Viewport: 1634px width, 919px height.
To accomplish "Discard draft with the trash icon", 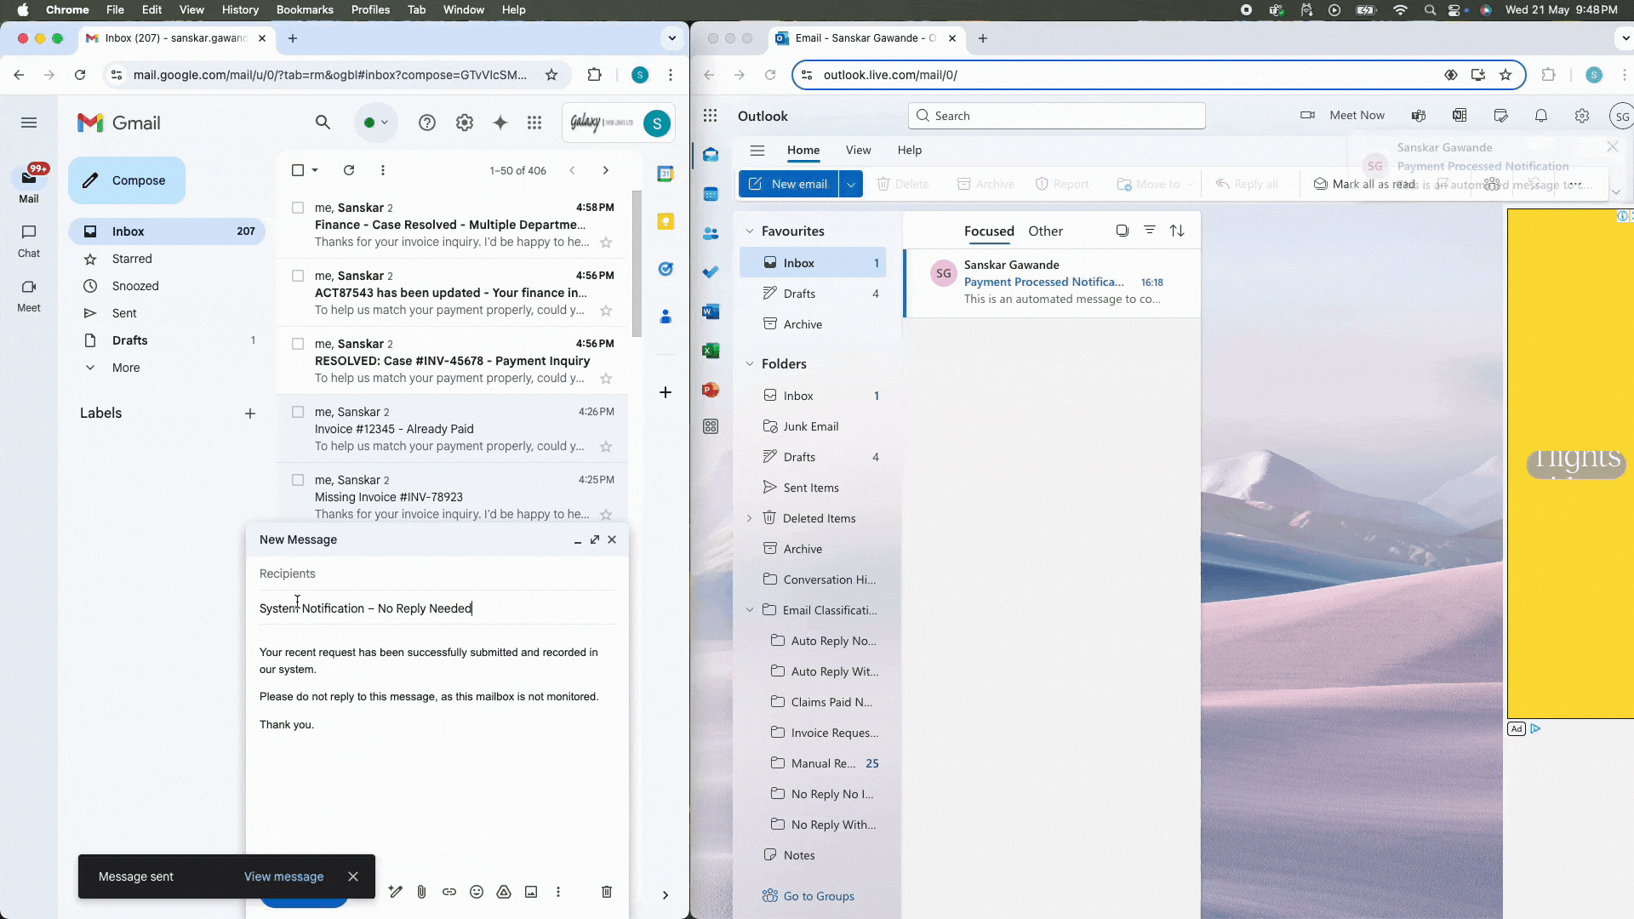I will 607,892.
